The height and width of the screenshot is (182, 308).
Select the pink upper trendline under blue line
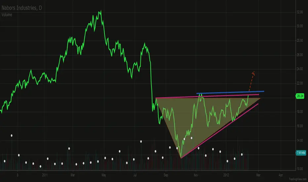click(207, 96)
